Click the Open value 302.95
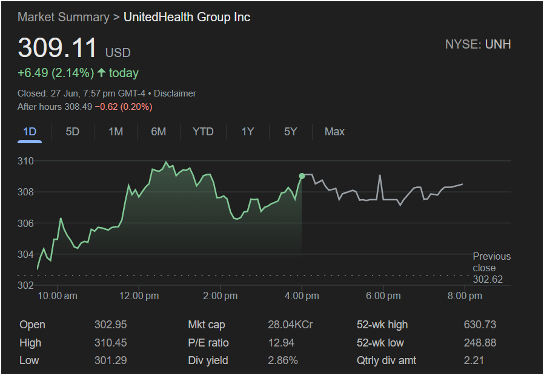 [111, 325]
